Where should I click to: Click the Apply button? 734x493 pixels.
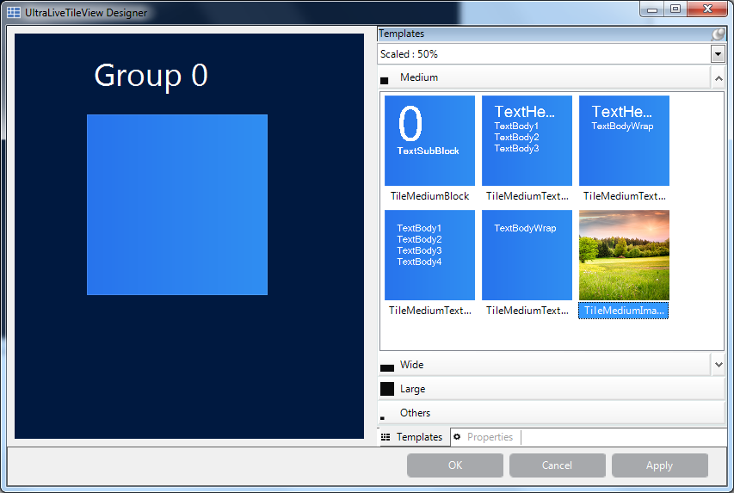tap(659, 465)
